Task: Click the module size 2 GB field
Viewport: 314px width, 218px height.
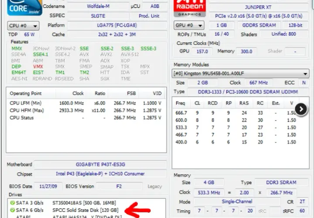Action: coord(203,82)
